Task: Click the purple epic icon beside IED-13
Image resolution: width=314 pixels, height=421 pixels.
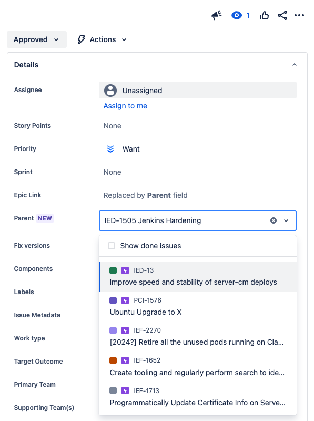Action: (x=125, y=270)
